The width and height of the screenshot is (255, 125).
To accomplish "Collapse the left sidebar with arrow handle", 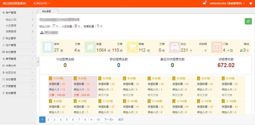I will click(38, 62).
